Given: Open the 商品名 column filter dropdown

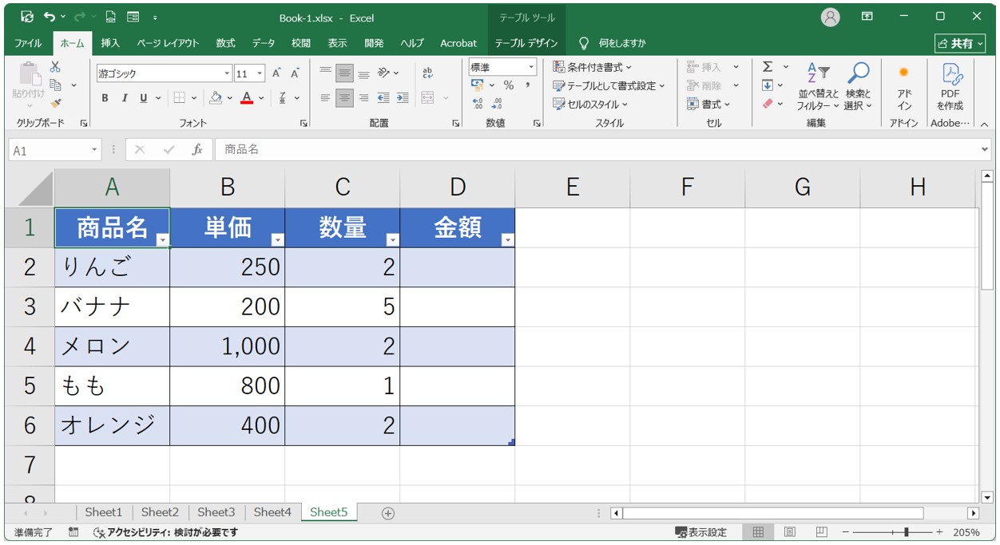Looking at the screenshot, I should tap(163, 239).
